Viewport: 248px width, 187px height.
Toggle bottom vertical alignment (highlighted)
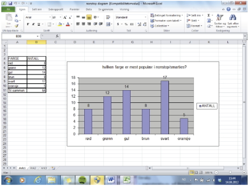pos(89,17)
